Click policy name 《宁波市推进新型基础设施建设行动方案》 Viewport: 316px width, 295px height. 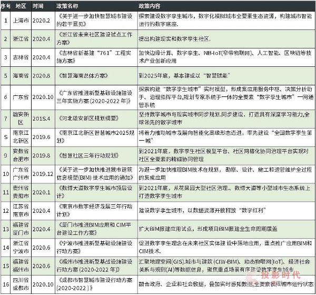(94, 247)
